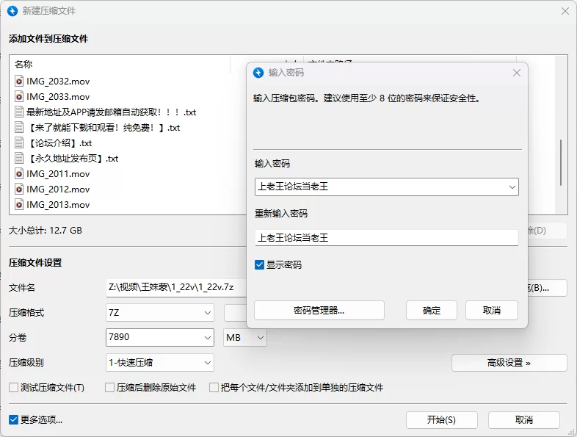Click the 确定 button in password dialog
Screen dimensions: 577x437
432,310
